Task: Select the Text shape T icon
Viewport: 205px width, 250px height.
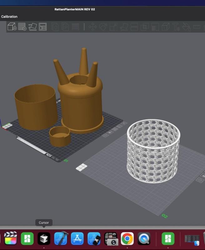Action: point(176,27)
